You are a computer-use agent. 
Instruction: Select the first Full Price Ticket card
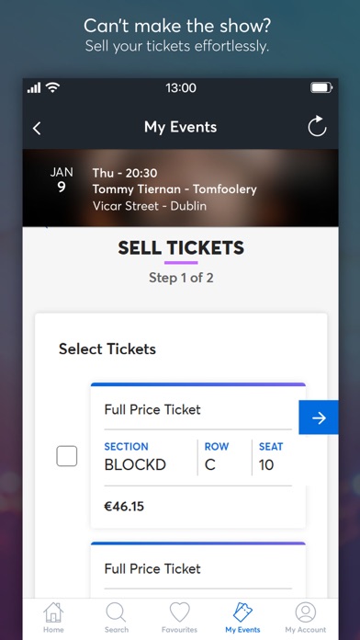point(198,455)
